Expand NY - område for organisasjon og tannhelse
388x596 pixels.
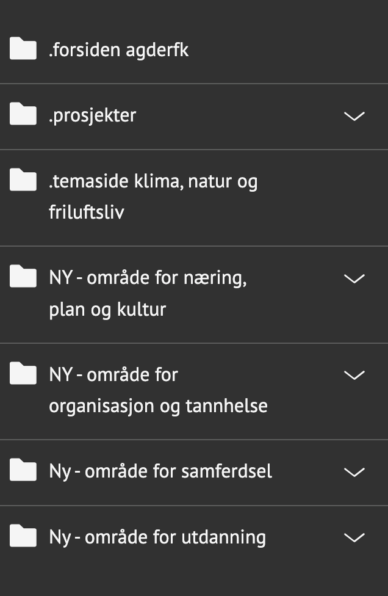coord(354,375)
